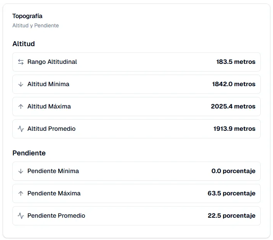Screen dimensions: 273x240
Task: Click the Altitud y Pendiente subtitle
Action: (x=35, y=25)
